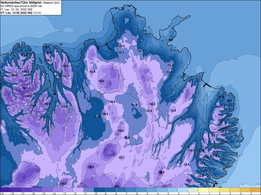
Task: Click the -13.9 temperature reading
Action: (92, 72)
